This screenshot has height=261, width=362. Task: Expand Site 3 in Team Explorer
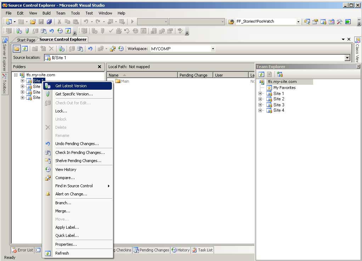260,105
